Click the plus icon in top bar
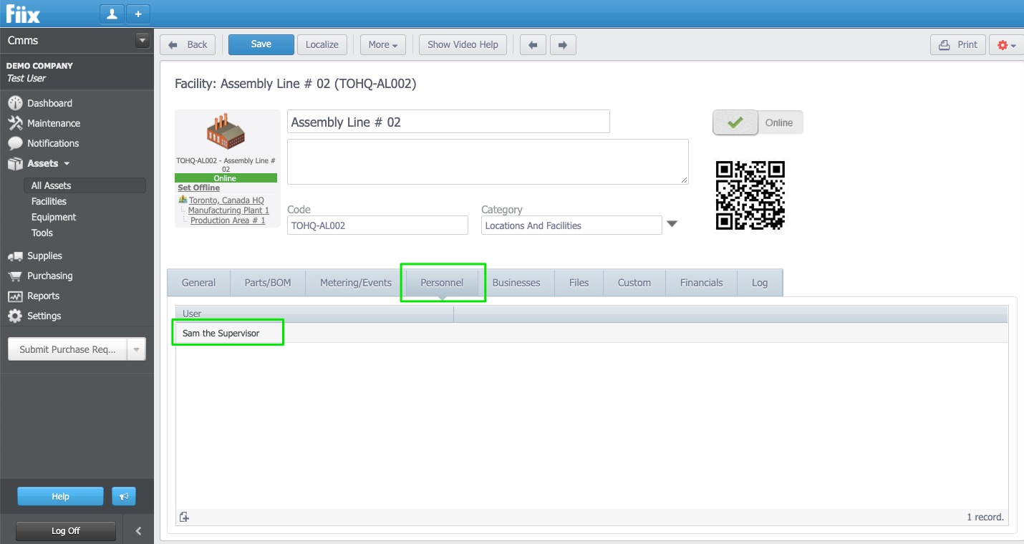This screenshot has height=544, width=1024. point(138,14)
